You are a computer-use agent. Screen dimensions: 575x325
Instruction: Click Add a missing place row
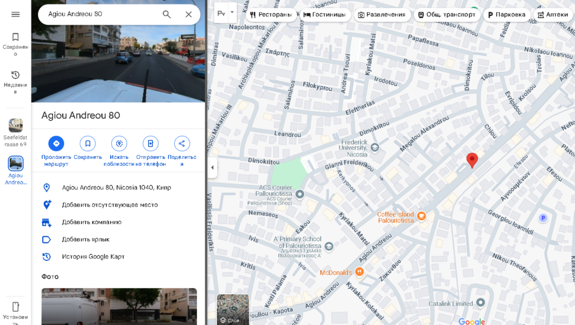point(118,205)
